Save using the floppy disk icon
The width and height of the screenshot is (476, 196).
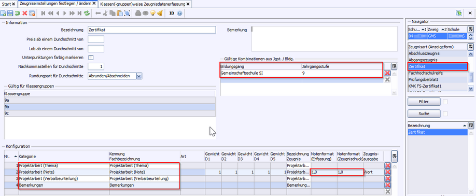coord(10,13)
